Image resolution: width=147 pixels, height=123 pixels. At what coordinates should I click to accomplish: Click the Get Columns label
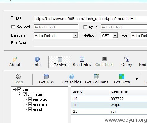[x=97, y=82]
